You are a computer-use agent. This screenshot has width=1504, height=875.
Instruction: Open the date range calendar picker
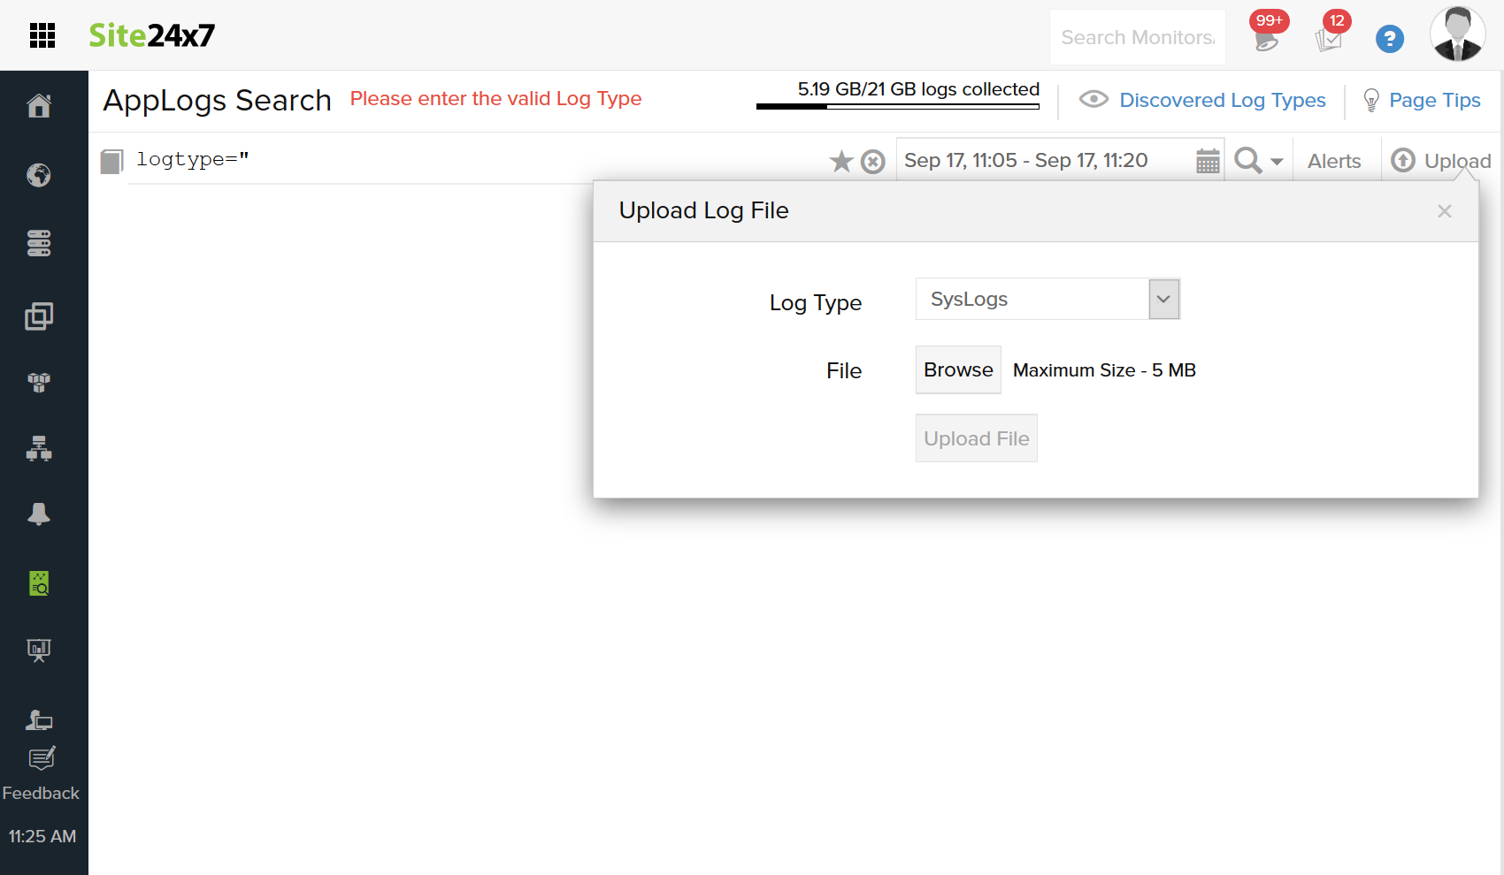[1208, 160]
